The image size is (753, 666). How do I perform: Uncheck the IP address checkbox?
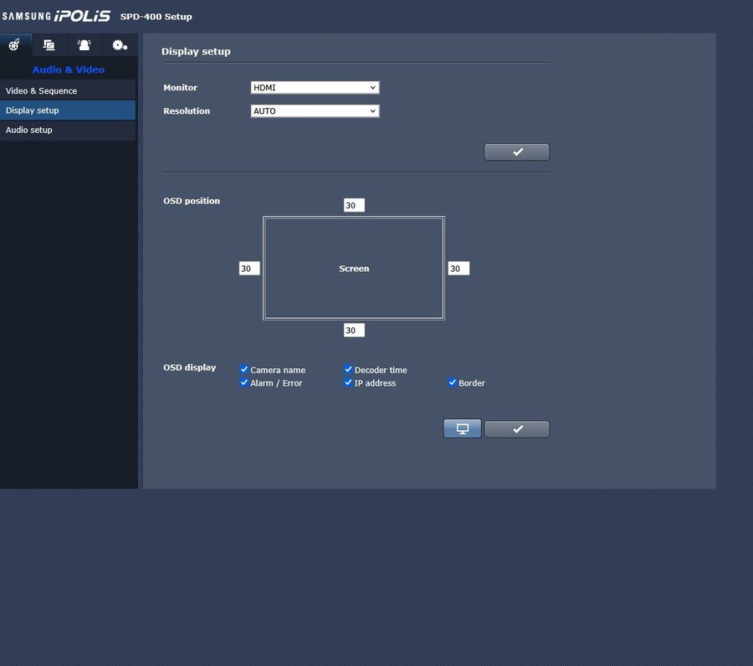pyautogui.click(x=349, y=382)
